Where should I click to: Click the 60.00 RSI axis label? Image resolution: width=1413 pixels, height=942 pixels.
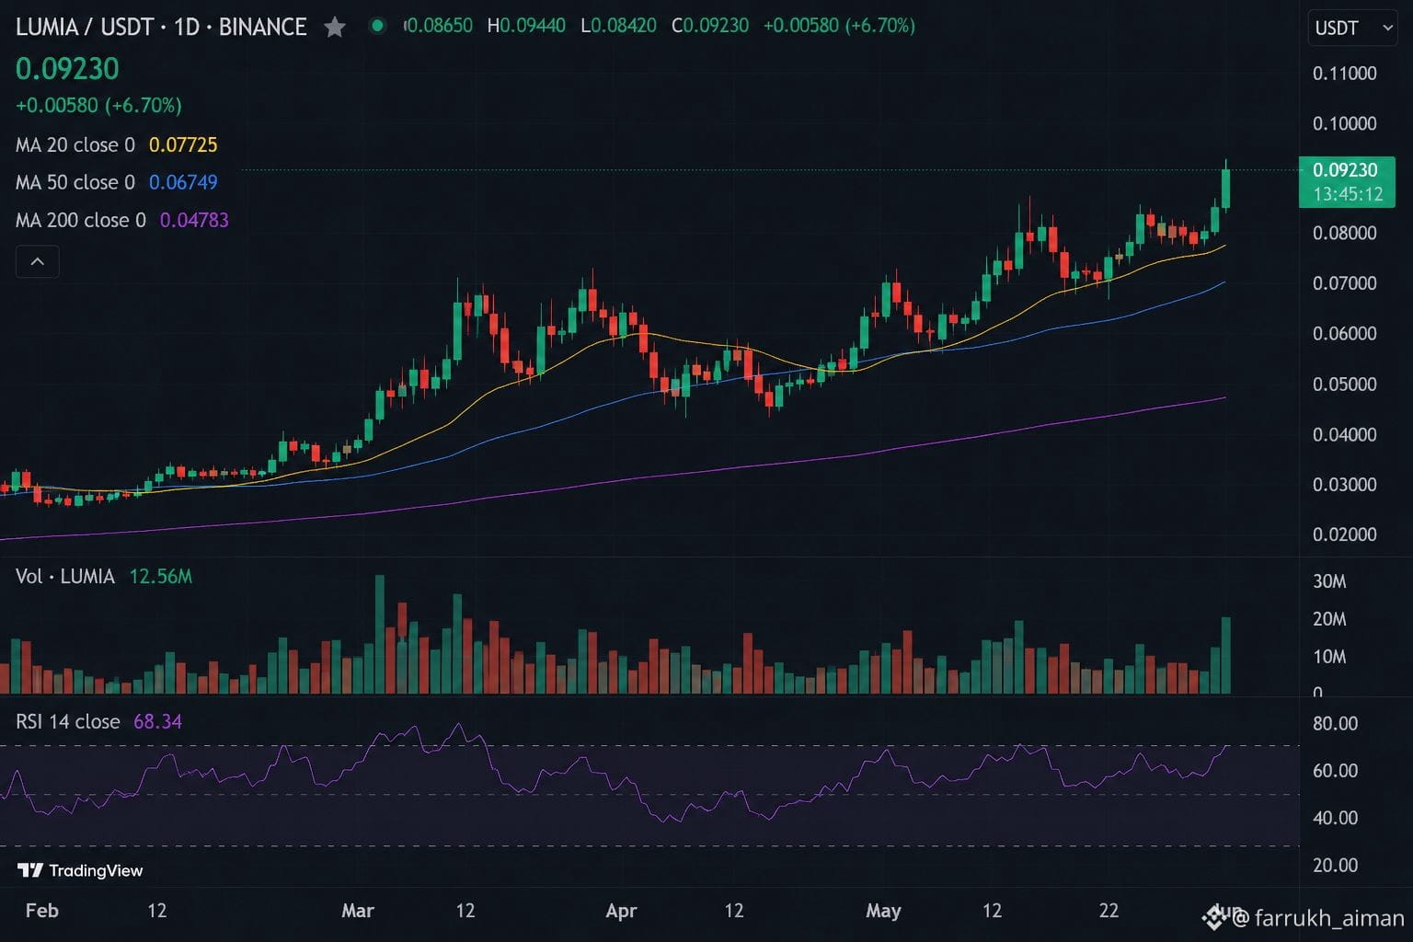pyautogui.click(x=1336, y=771)
